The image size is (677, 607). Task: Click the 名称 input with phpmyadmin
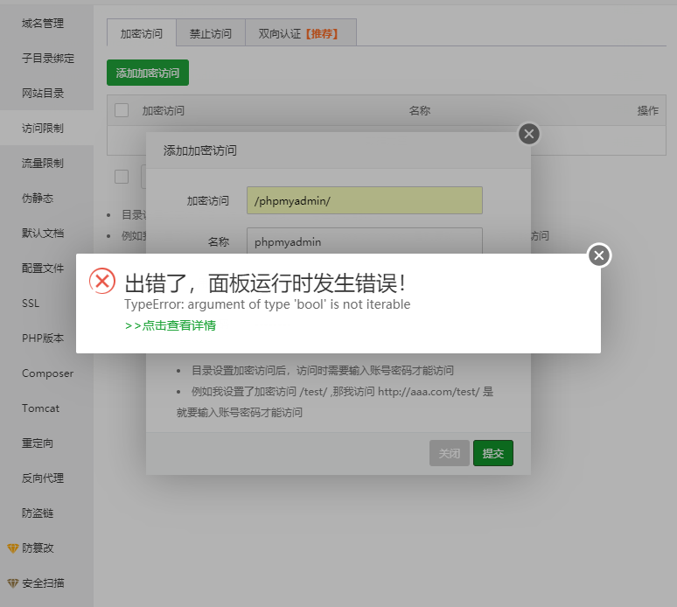point(365,241)
